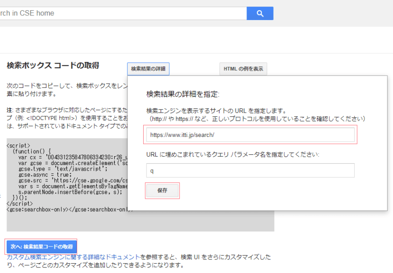Screen dimensions: 393x273
Task: Click the code line starting with 'var cx ='
Action: 73,157
